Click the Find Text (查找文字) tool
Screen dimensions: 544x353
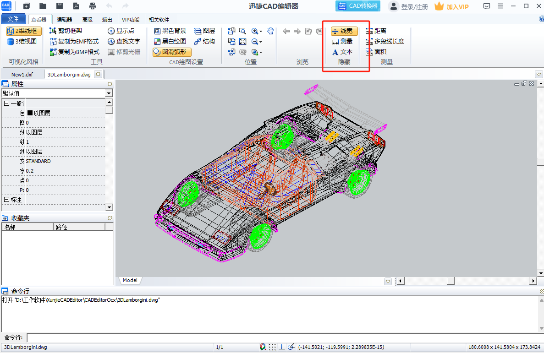point(124,42)
